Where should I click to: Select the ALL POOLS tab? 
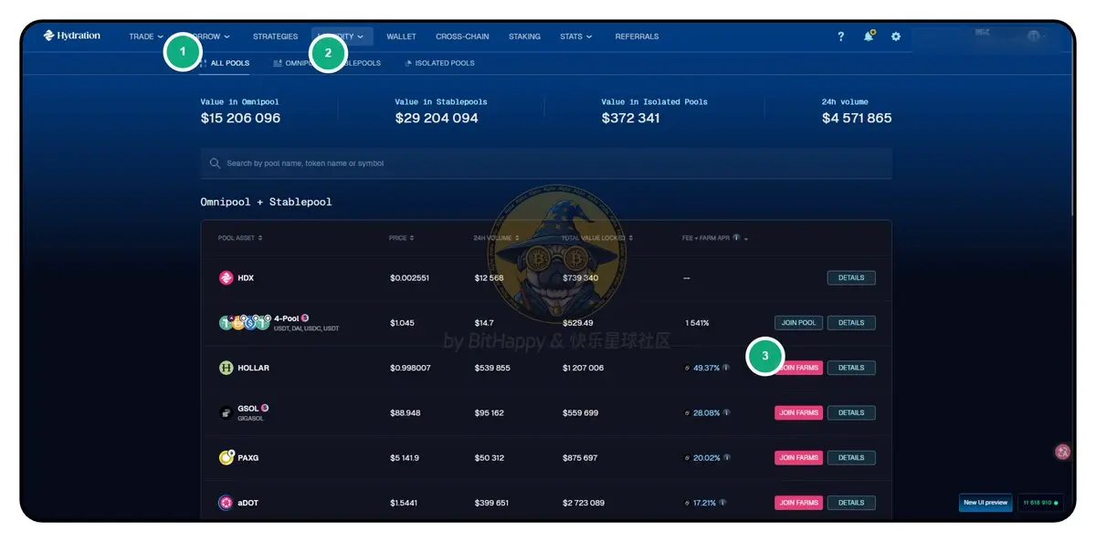click(x=224, y=63)
